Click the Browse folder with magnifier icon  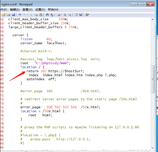[9, 15]
